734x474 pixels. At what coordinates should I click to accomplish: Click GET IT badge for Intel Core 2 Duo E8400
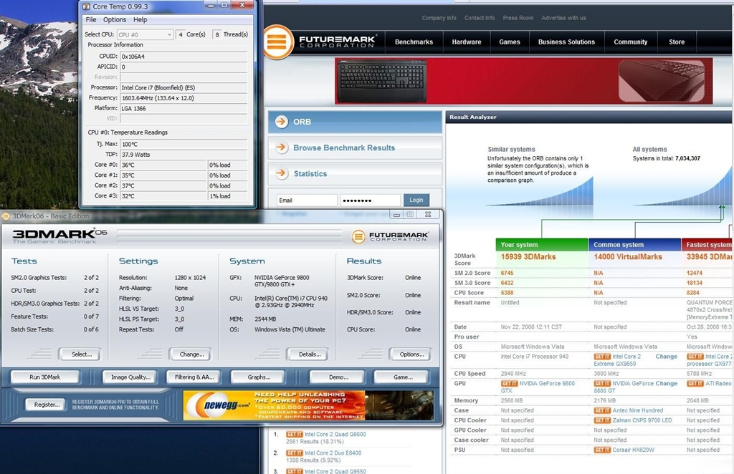pos(295,453)
